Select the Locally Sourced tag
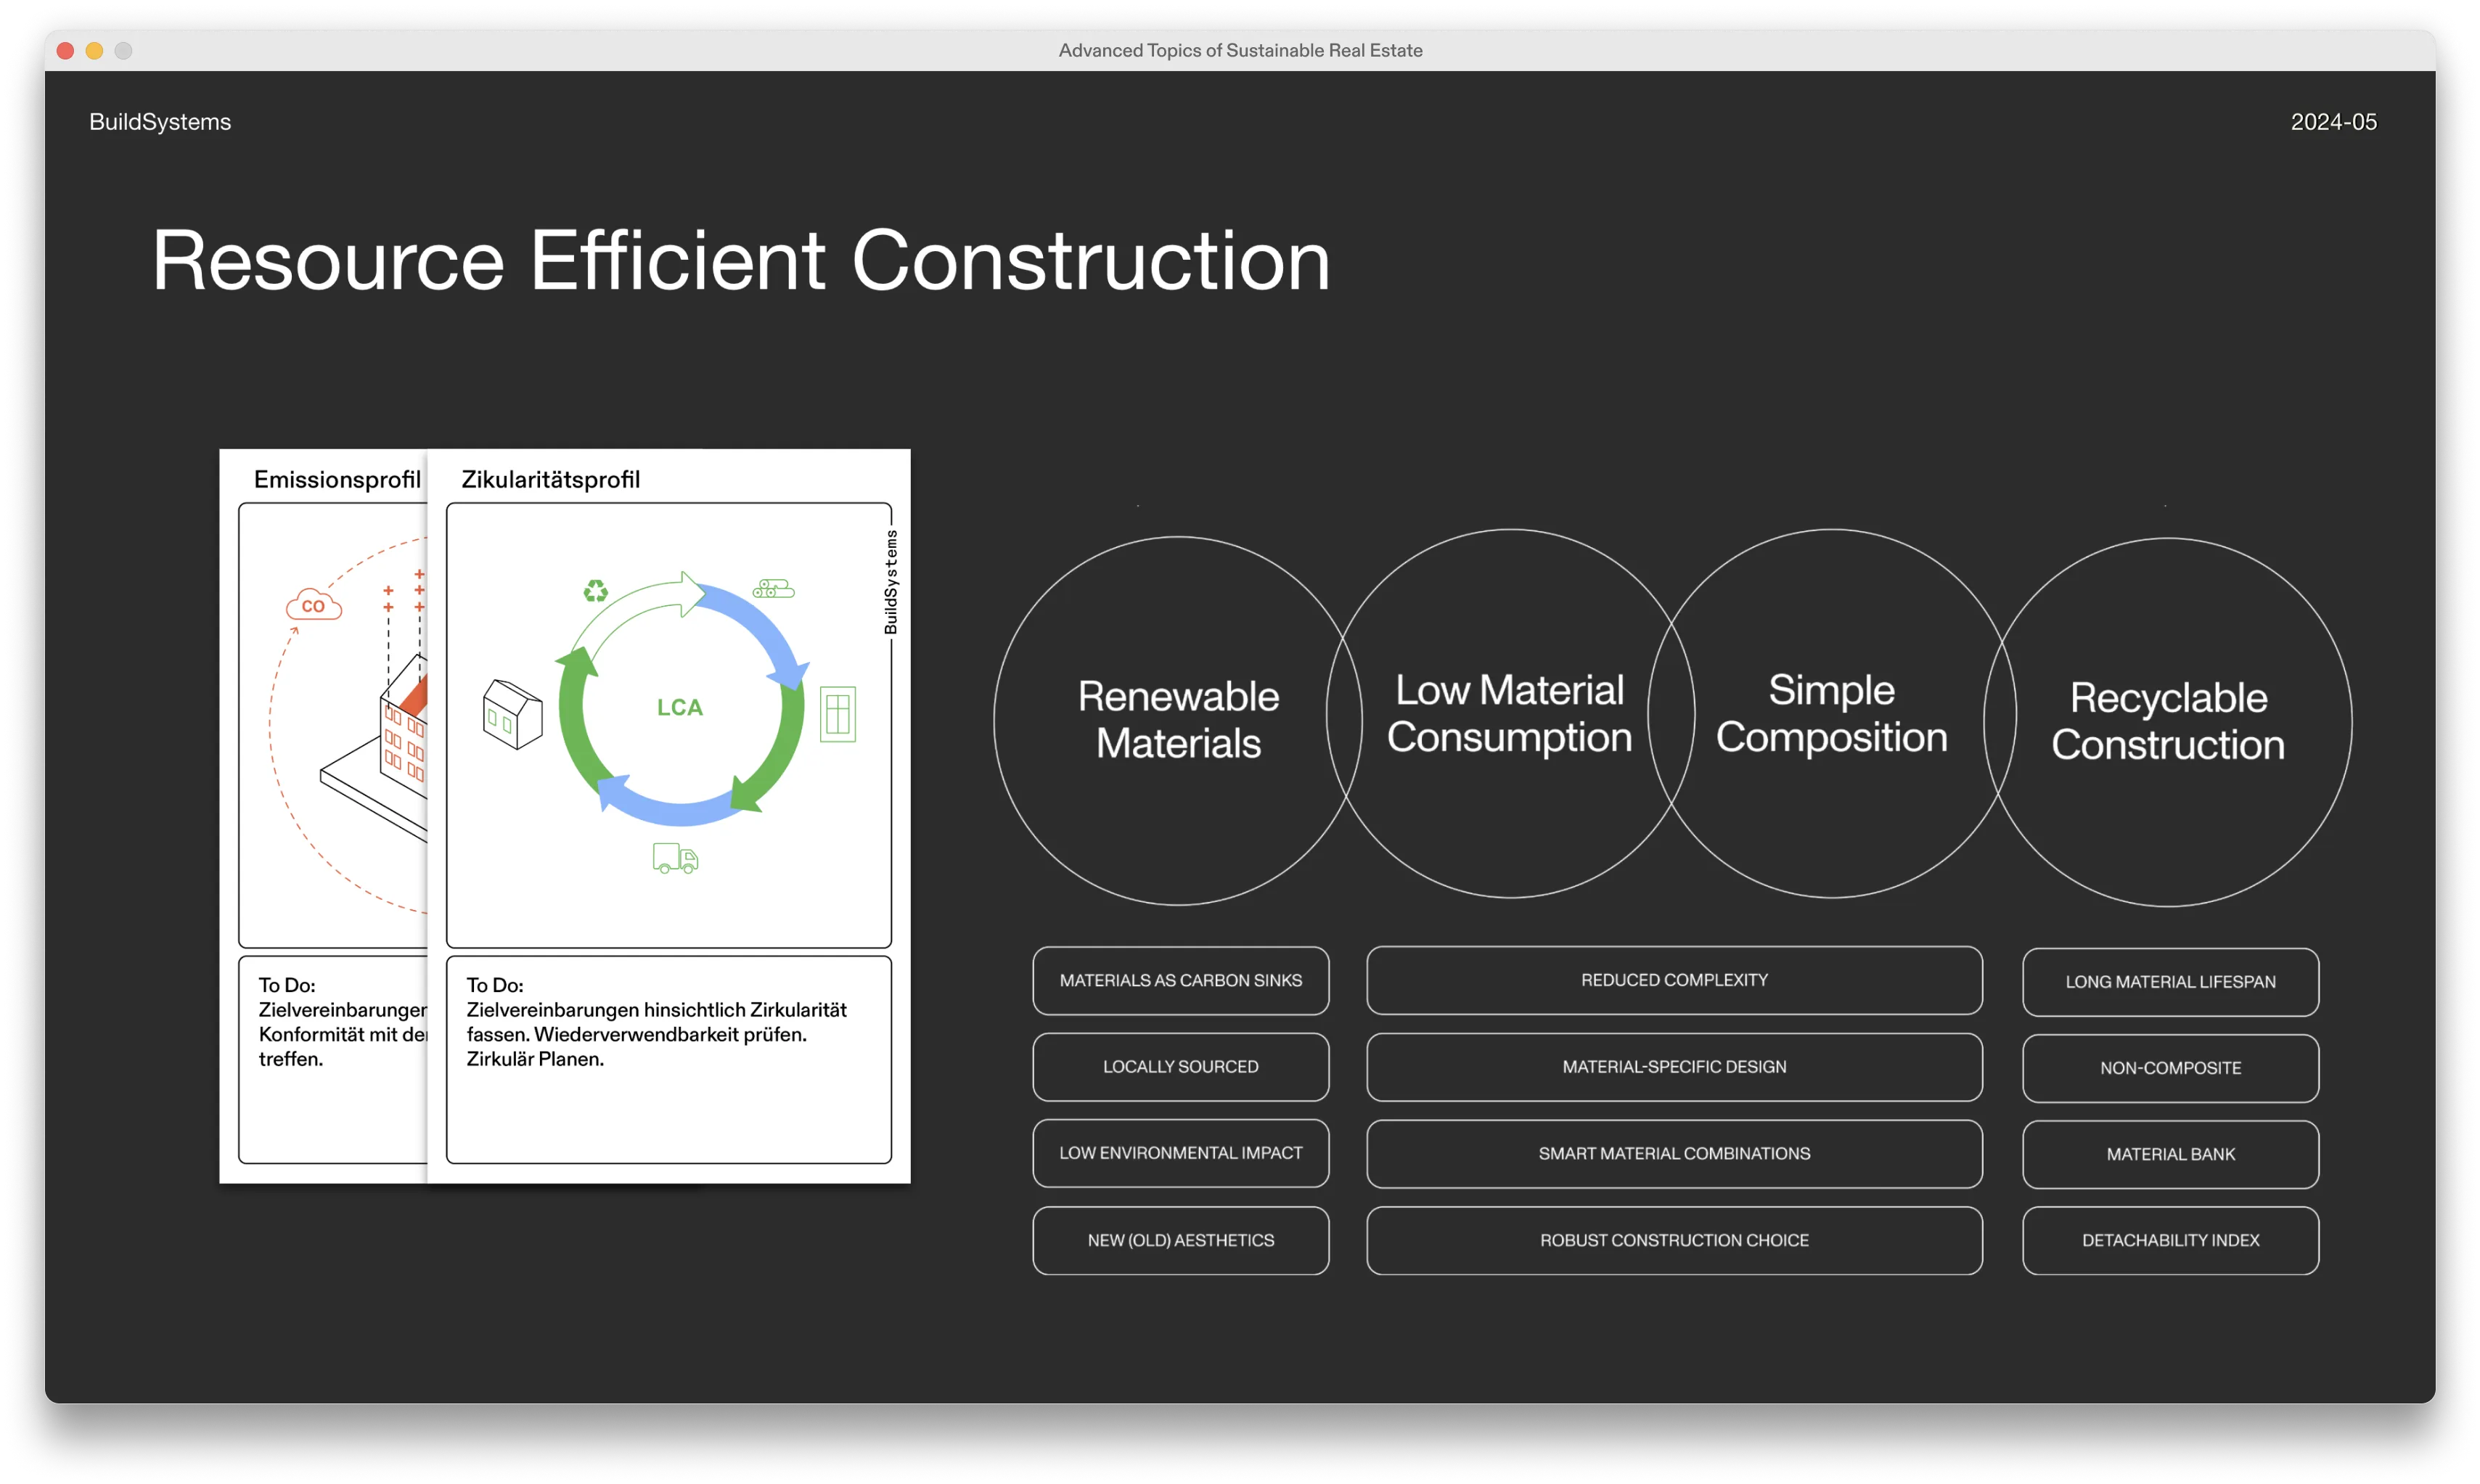 pyautogui.click(x=1180, y=1067)
